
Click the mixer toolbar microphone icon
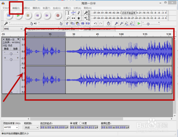(6, 24)
